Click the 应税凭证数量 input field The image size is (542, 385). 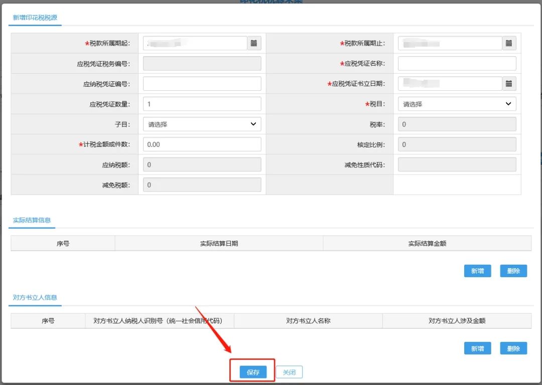click(202, 104)
